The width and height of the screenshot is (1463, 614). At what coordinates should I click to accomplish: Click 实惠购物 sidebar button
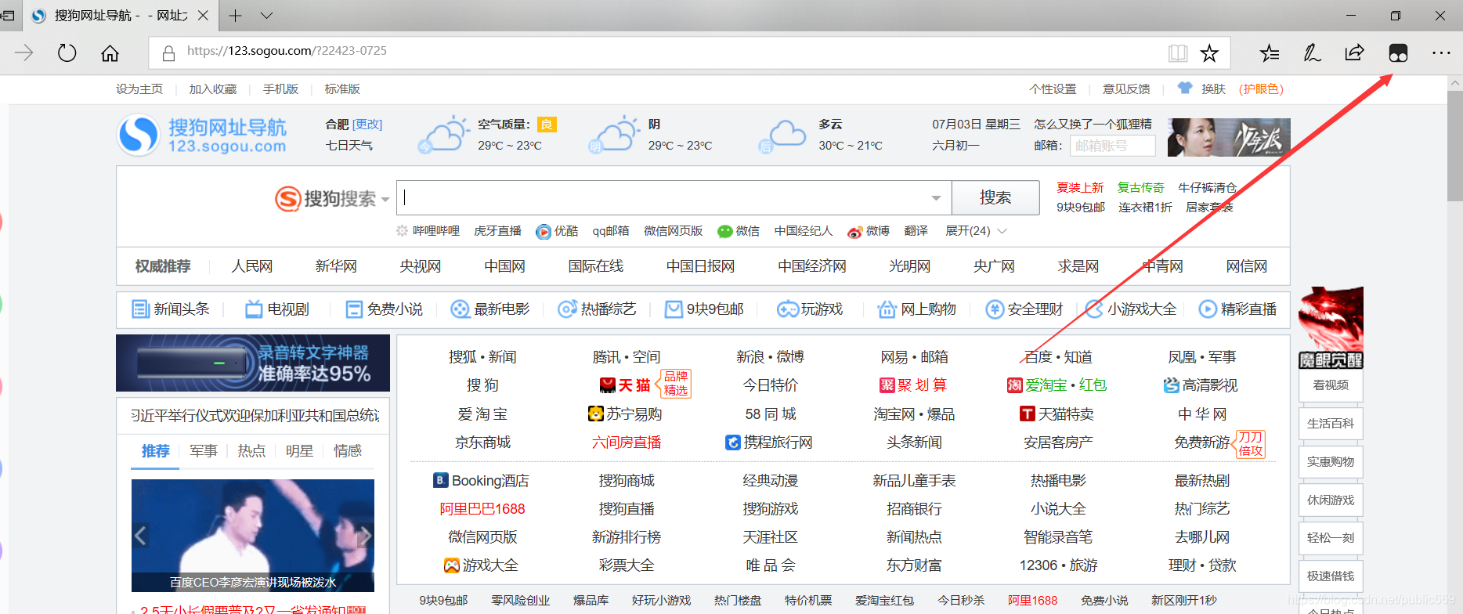click(x=1331, y=461)
